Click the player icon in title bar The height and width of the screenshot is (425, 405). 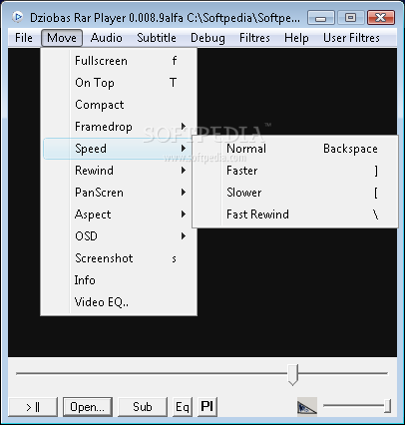coord(18,17)
